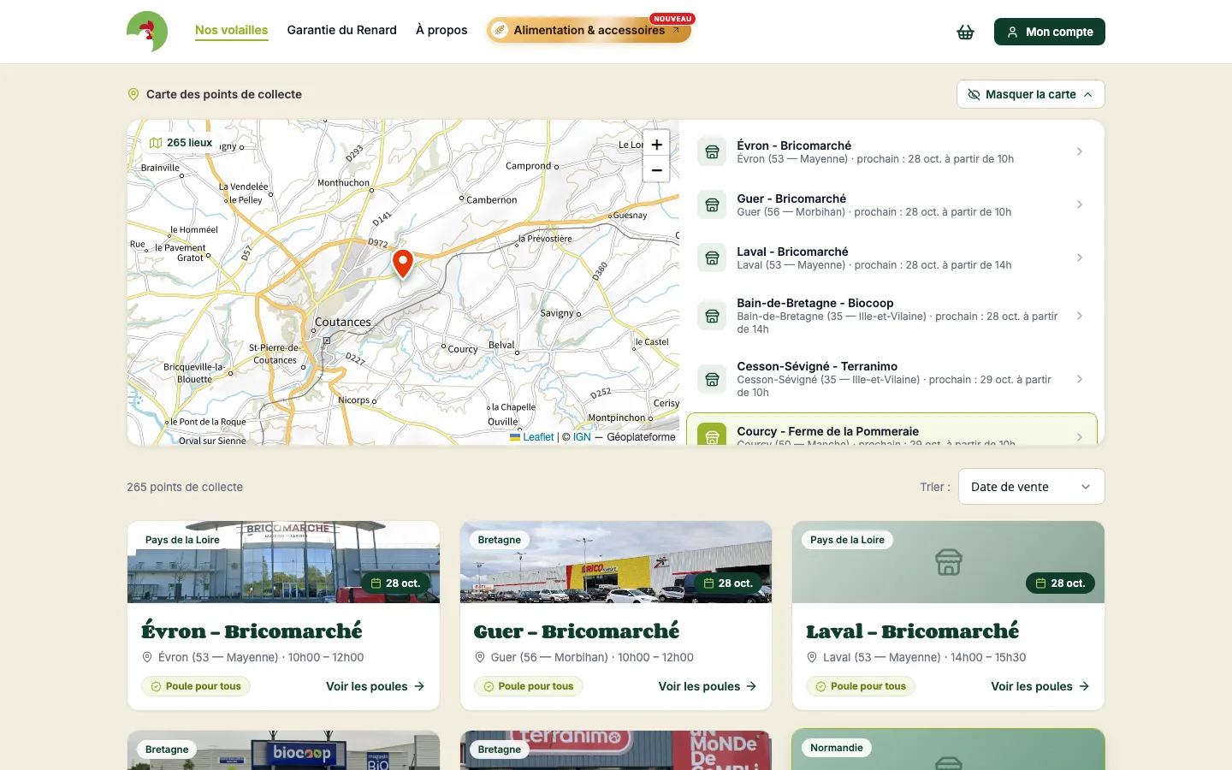Screen dimensions: 1232x770
Task: Expand the Laval - Bricomarché list entry chevron
Action: tap(1080, 258)
